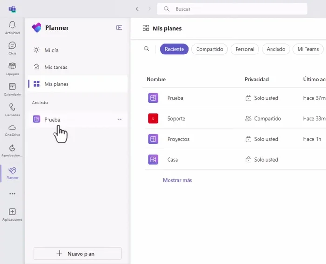The image size is (326, 264).
Task: Select Mis planes in sidebar
Action: click(78, 84)
